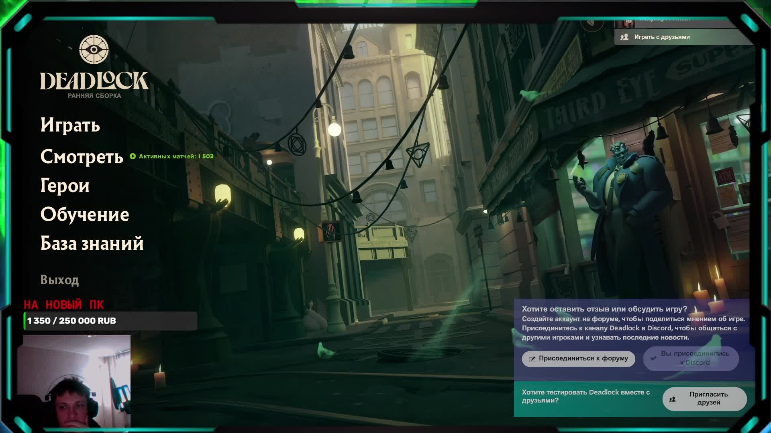Go to Герои section

point(65,186)
